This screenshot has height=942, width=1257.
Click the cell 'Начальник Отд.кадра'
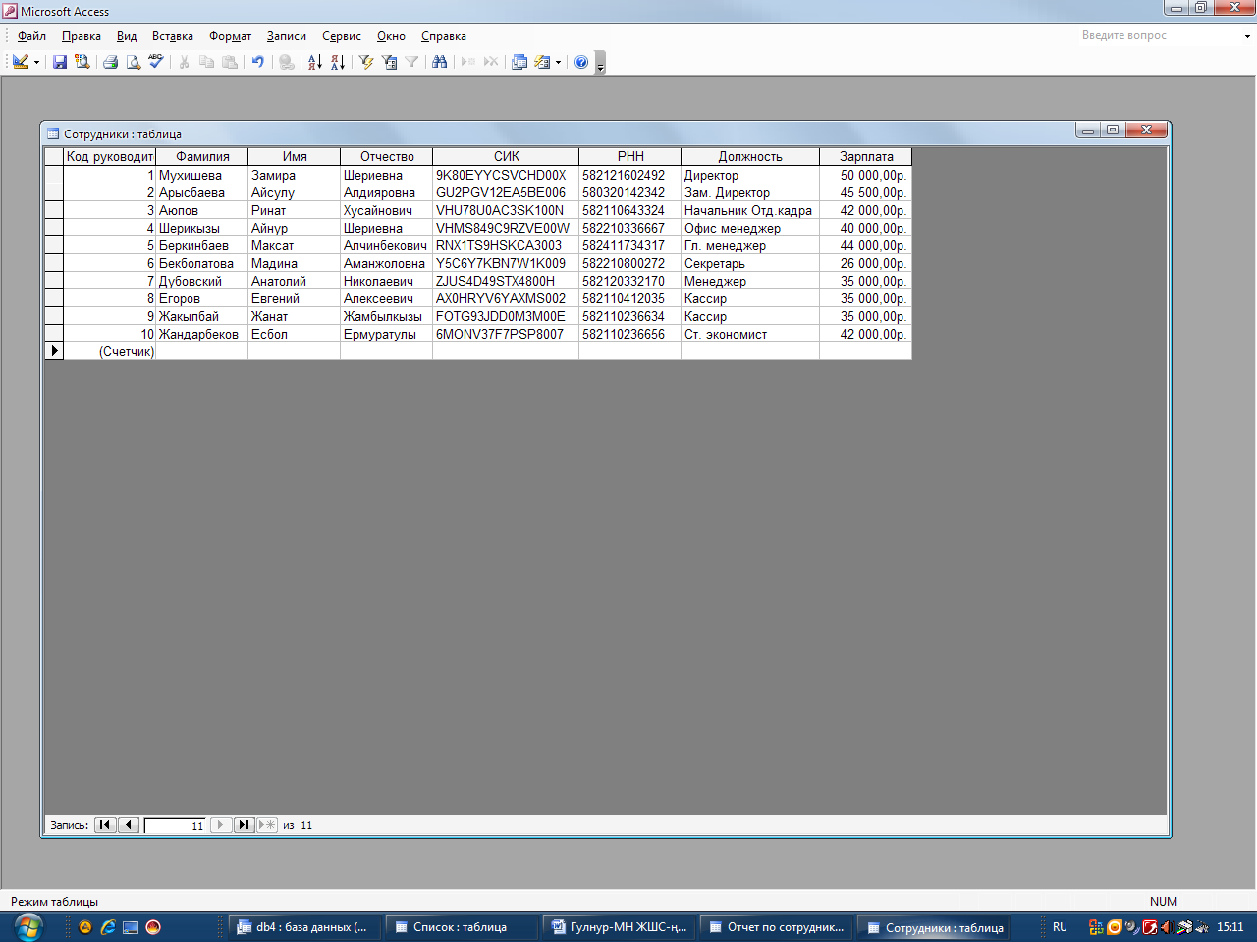click(x=750, y=210)
